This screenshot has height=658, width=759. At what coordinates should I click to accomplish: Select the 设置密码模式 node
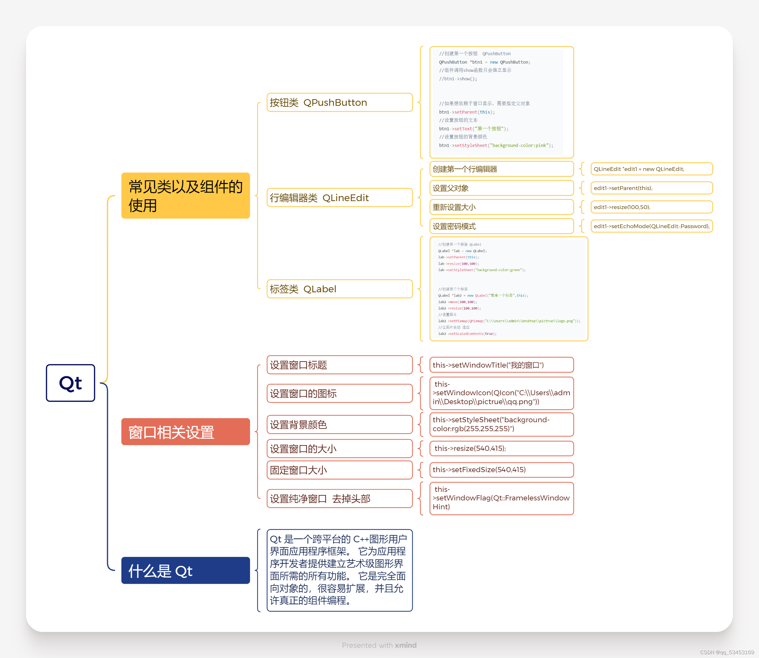coord(501,226)
